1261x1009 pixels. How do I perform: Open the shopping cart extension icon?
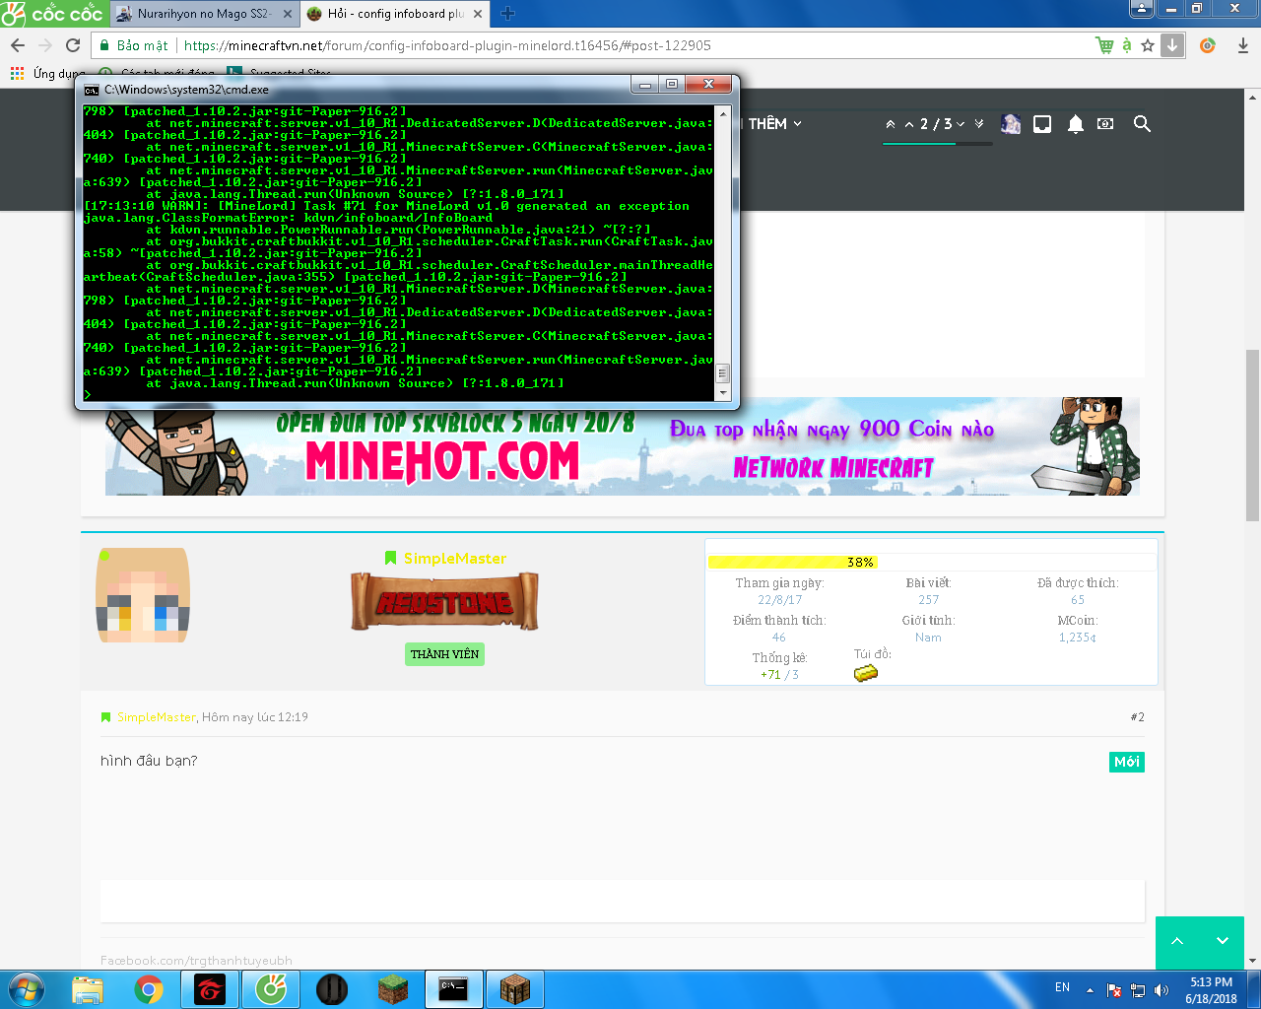click(1105, 45)
